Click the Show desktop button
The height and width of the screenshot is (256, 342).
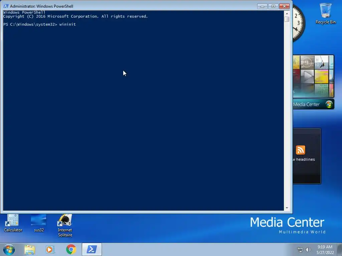tap(340, 249)
